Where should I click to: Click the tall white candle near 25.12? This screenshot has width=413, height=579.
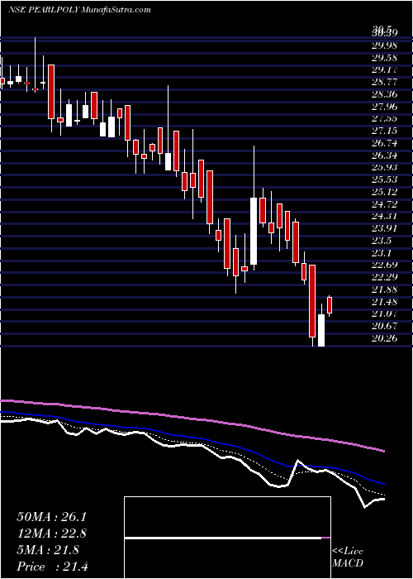coord(254,231)
